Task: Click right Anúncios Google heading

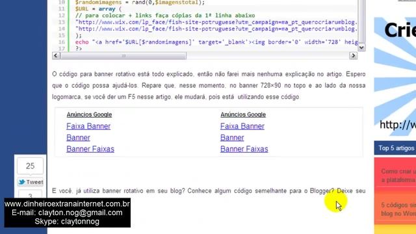Action: tap(243, 114)
